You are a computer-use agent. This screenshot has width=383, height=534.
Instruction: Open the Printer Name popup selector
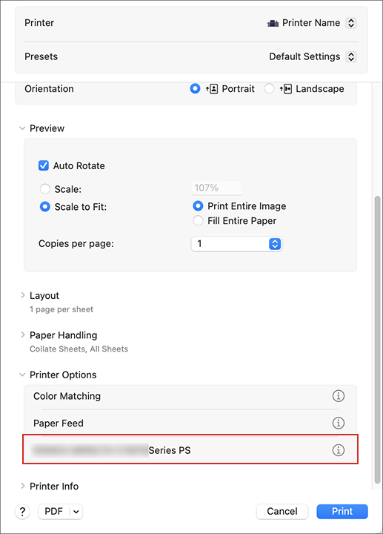(x=351, y=23)
